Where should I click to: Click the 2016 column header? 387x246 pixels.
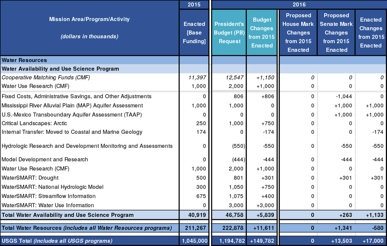(299, 5)
